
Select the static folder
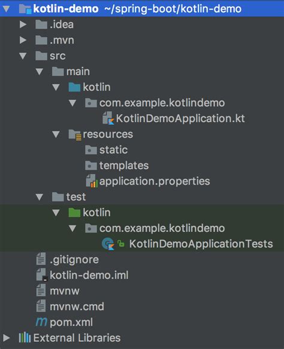pyautogui.click(x=107, y=150)
